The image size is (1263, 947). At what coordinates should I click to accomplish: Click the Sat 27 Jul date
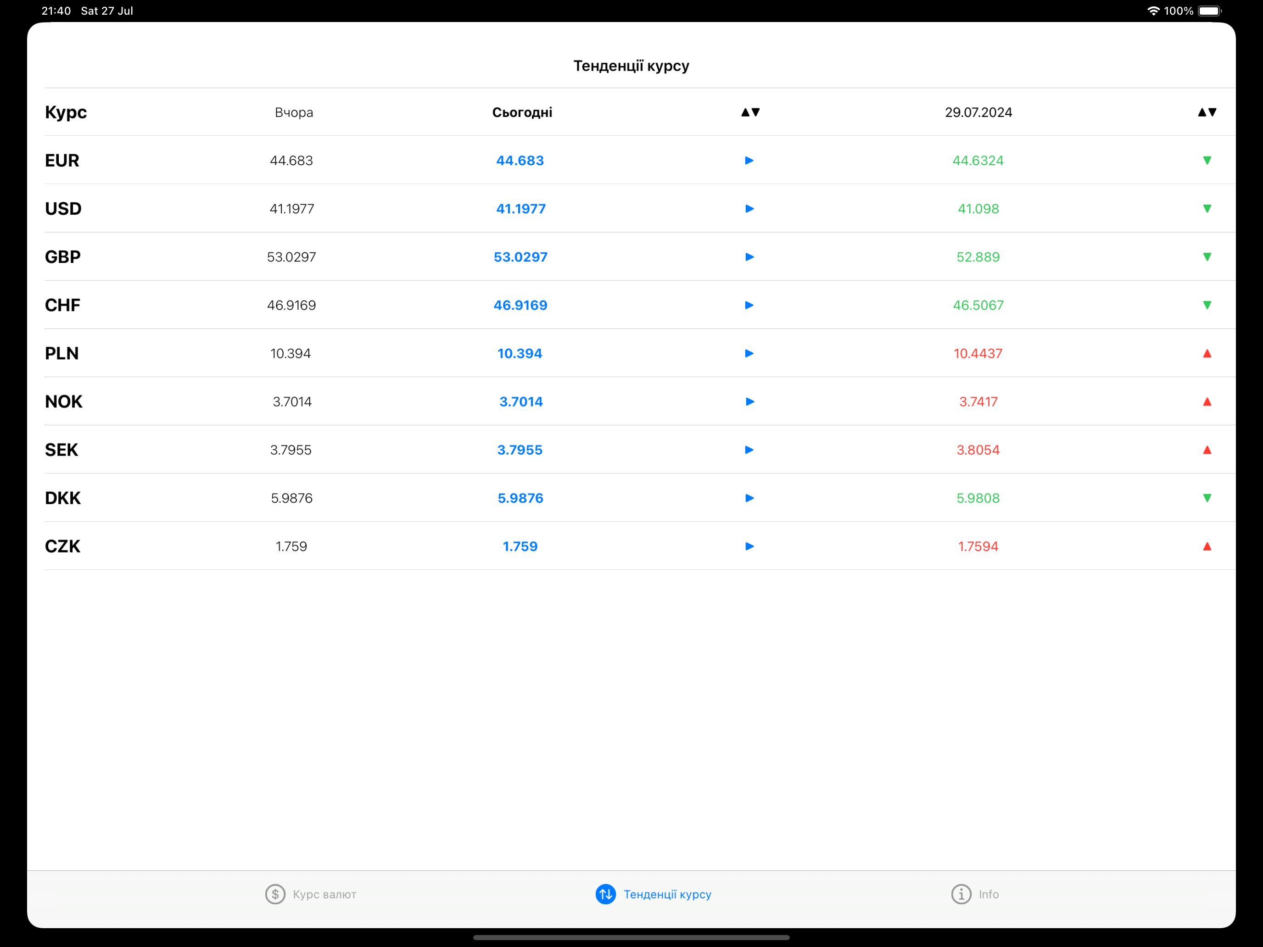click(x=107, y=11)
